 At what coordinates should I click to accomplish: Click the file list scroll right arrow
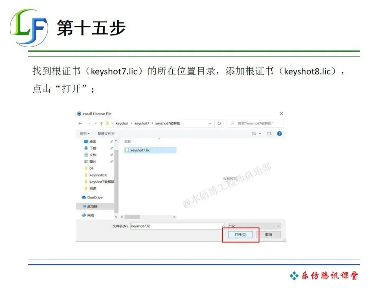pos(174,217)
